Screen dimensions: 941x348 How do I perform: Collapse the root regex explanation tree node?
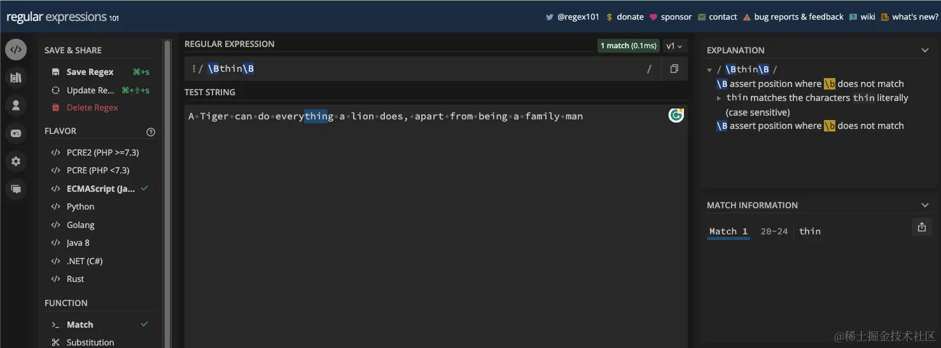(x=710, y=70)
